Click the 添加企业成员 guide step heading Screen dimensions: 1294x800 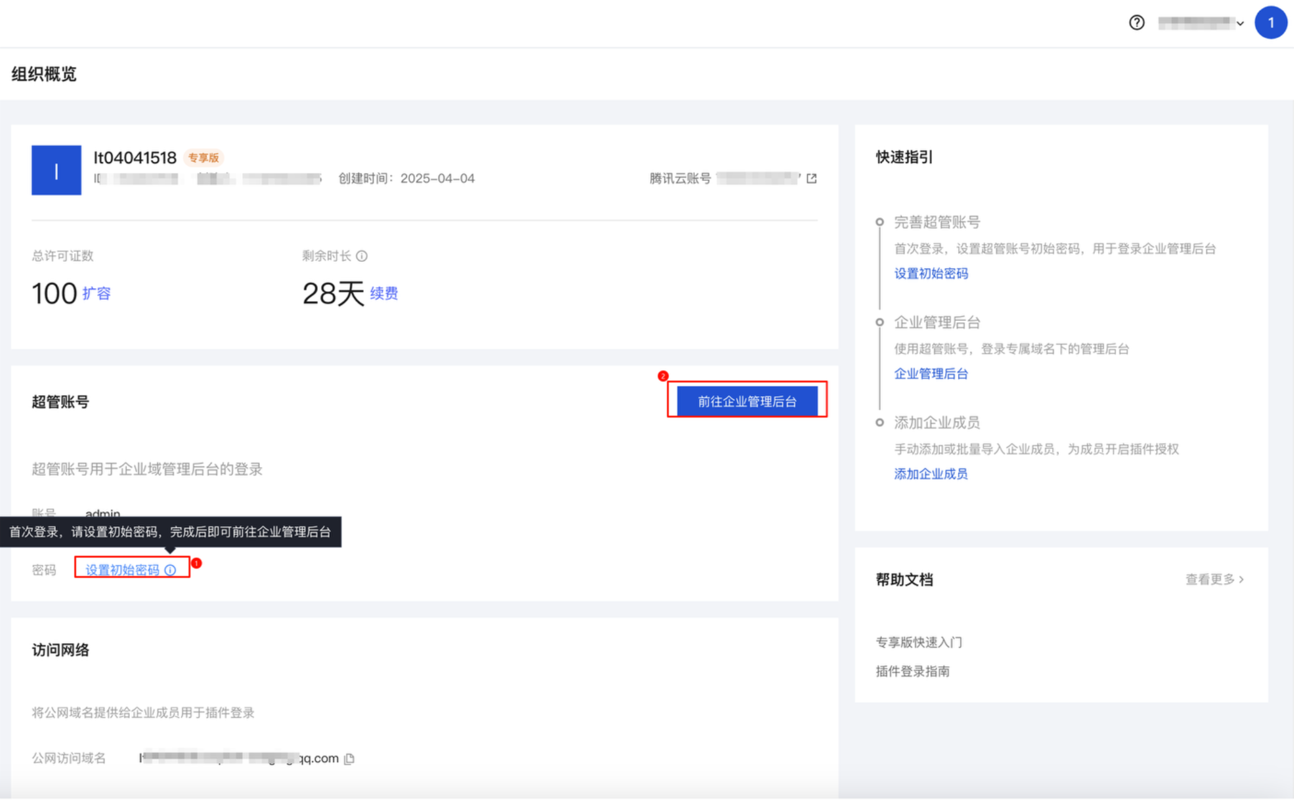937,423
